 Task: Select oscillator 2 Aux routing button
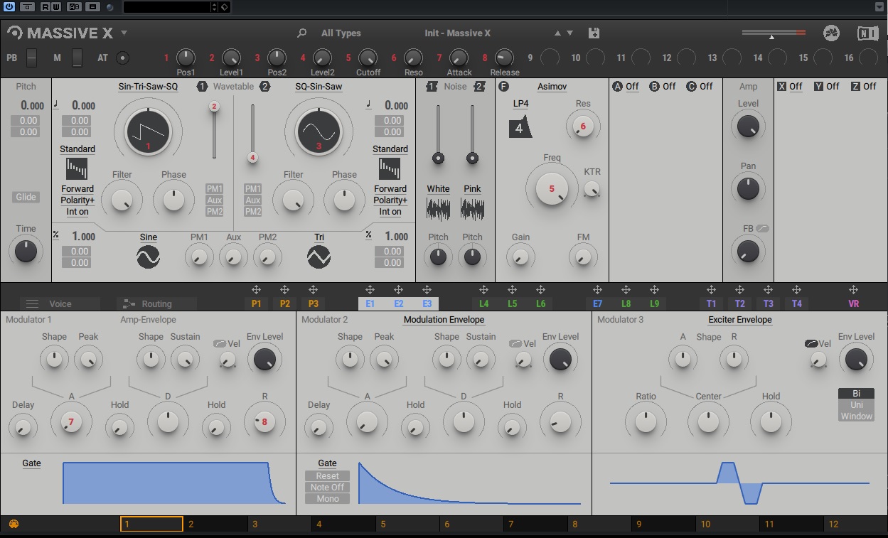pyautogui.click(x=252, y=200)
